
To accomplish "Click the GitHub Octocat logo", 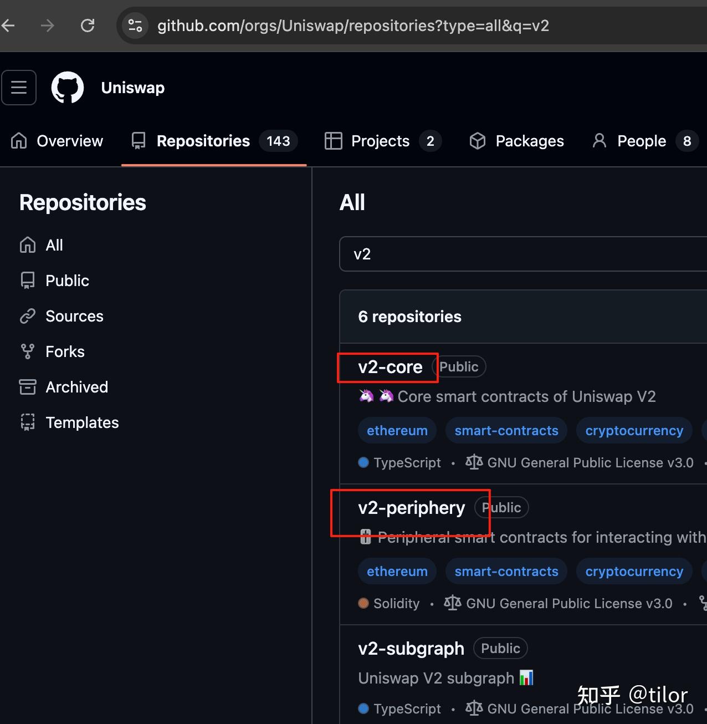I will (68, 88).
